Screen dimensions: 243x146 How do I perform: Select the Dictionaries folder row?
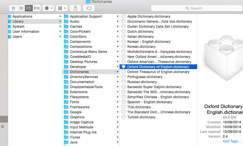[x=91, y=72]
